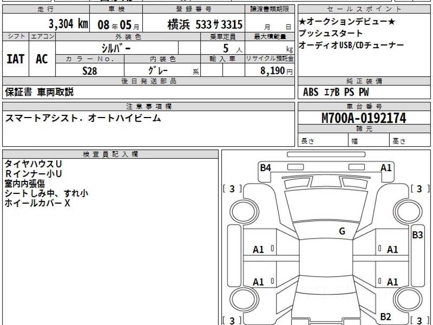Click the シフト header cell
433x325 pixels.
coord(16,36)
